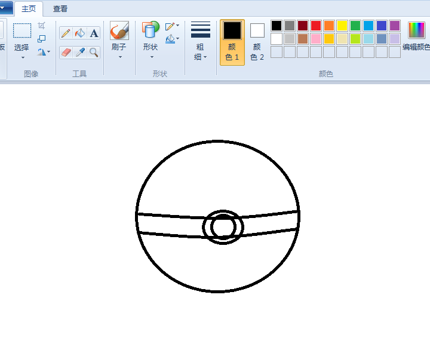The width and height of the screenshot is (430, 350).
Task: Pick the light gray color swatch
Action: [x=290, y=39]
